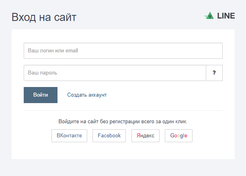Focus the password input field
This screenshot has width=246, height=176.
(x=115, y=73)
